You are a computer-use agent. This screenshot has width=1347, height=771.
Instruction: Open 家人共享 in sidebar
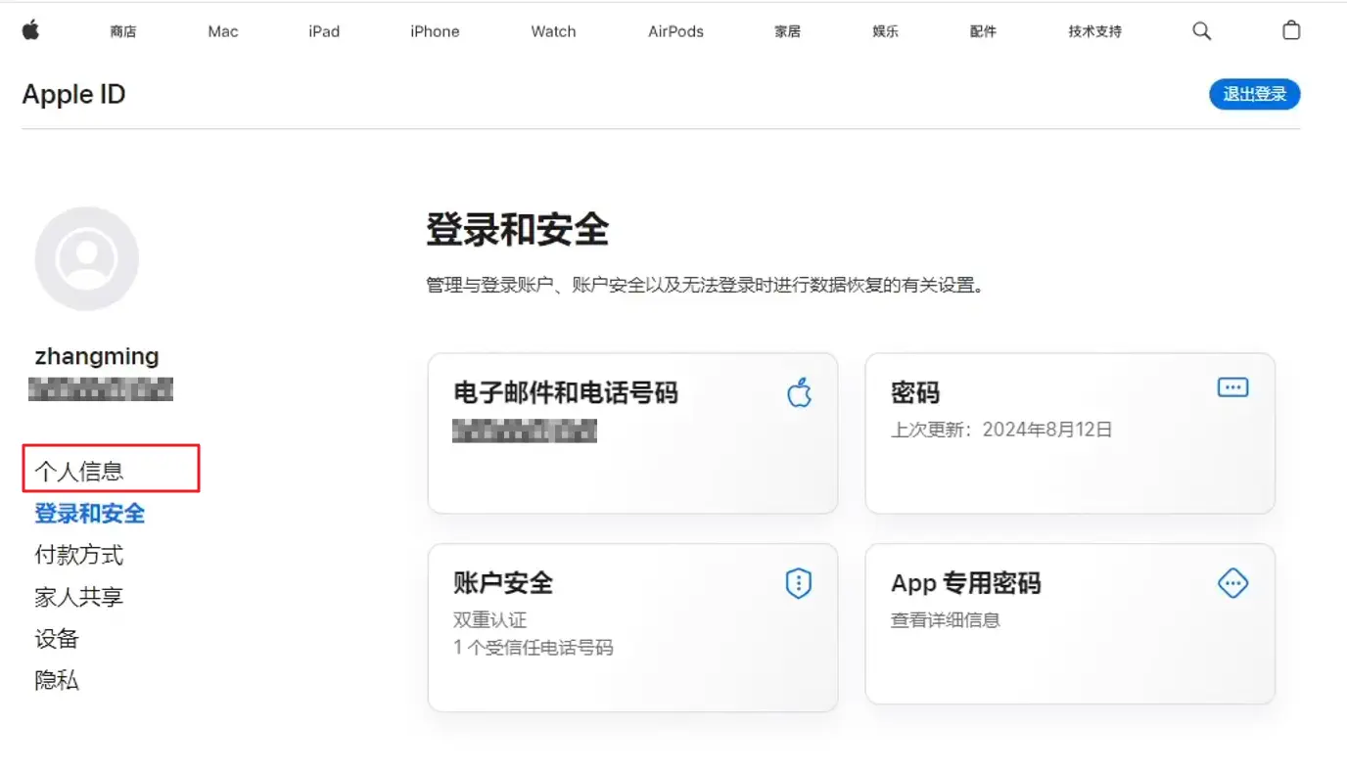coord(79,597)
